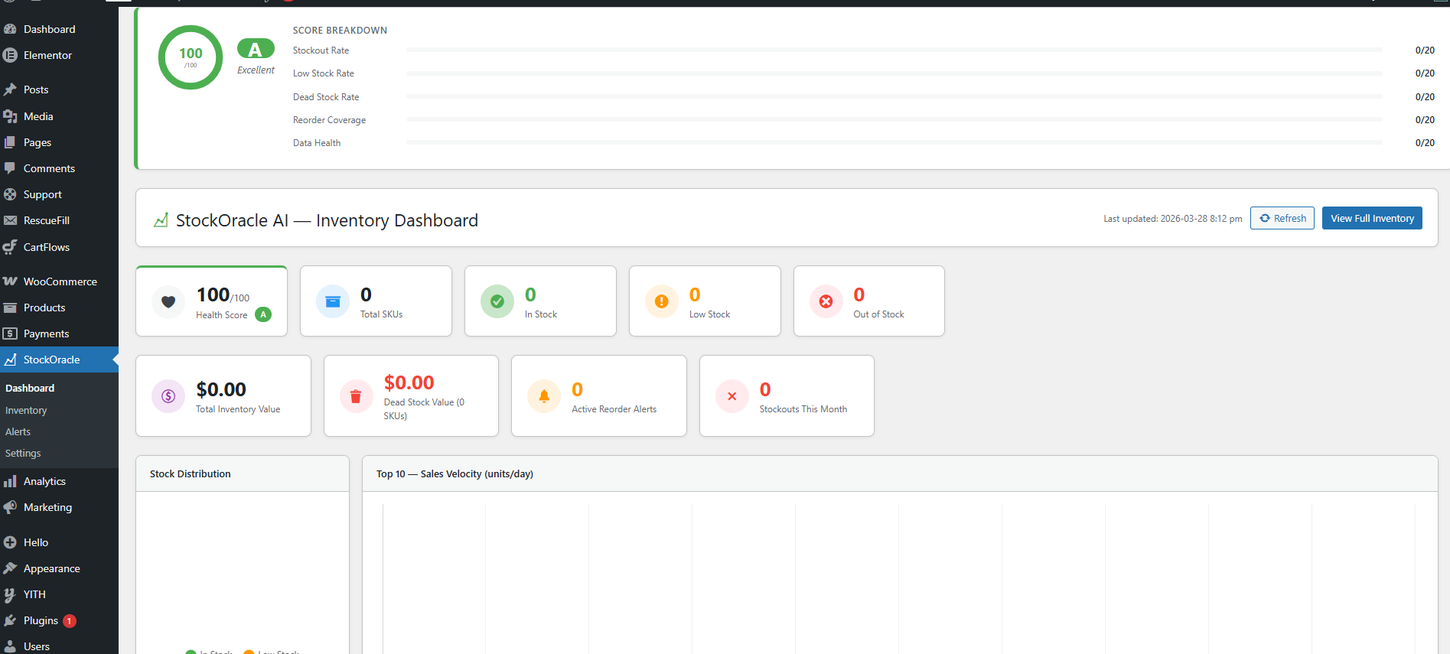
Task: Click the blue box icon on Total SKUs card
Action: (x=333, y=301)
